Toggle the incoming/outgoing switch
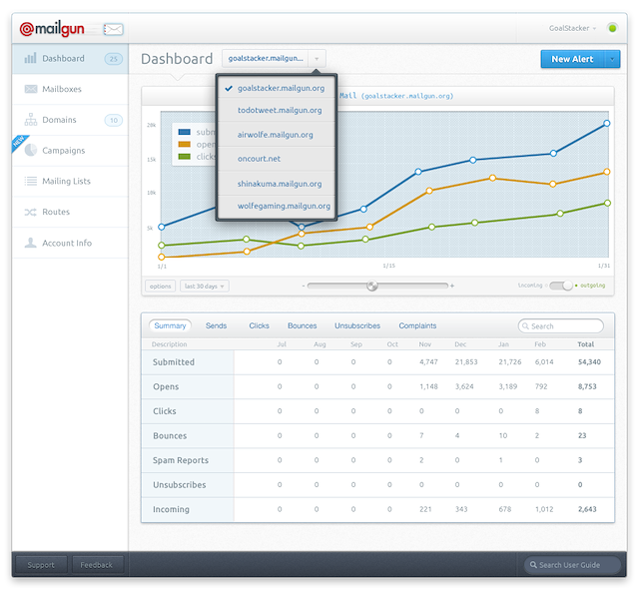The image size is (639, 589). click(x=562, y=286)
